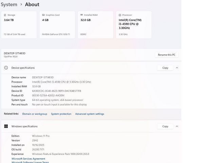Open Advanced system settings link
The width and height of the screenshot is (208, 163).
(x=90, y=114)
